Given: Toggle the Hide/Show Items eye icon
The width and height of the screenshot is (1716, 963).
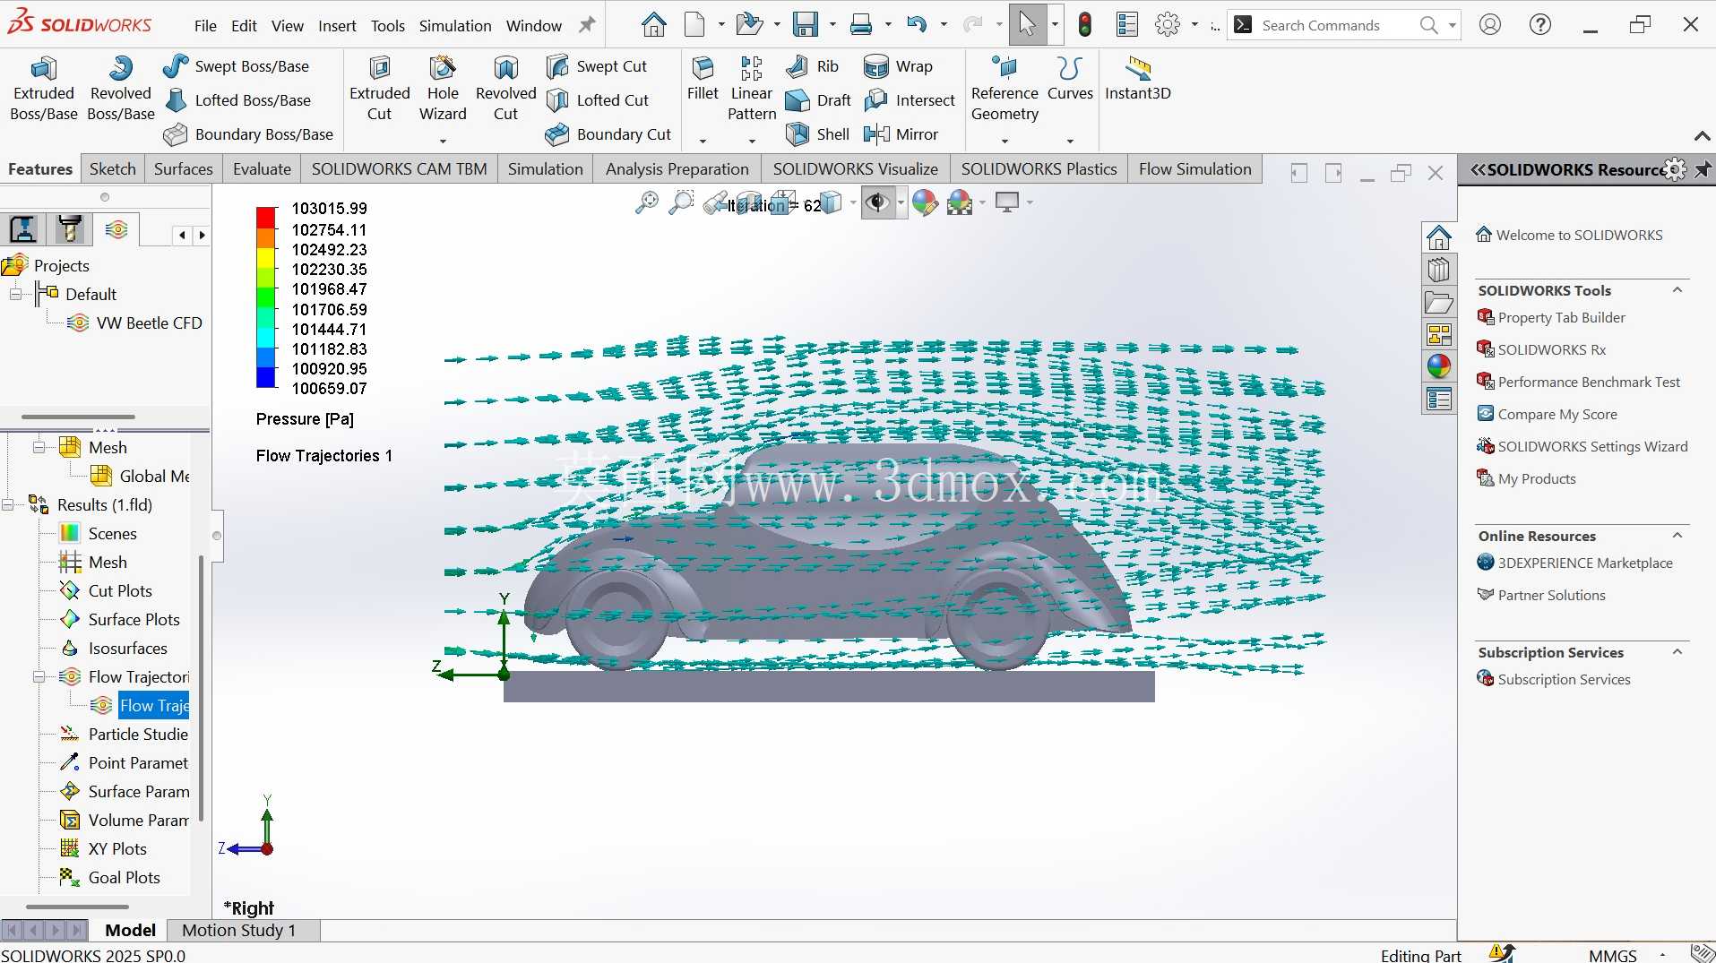Looking at the screenshot, I should click(x=876, y=203).
